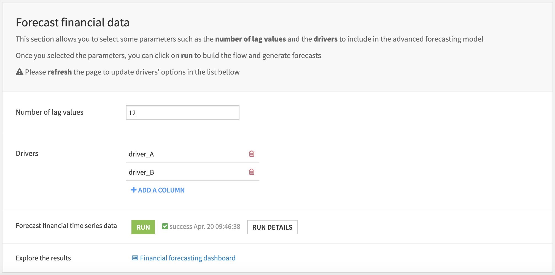Delete driver_A using its trash icon

point(252,154)
